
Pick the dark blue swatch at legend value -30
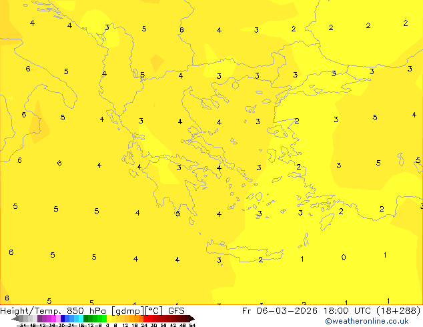coord(63,318)
